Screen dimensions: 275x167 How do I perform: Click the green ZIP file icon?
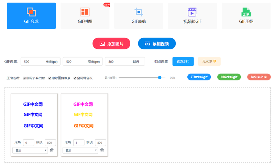point(246,12)
